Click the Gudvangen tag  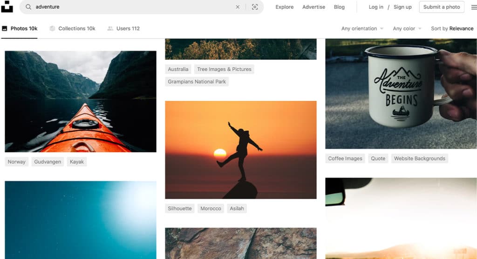(48, 161)
